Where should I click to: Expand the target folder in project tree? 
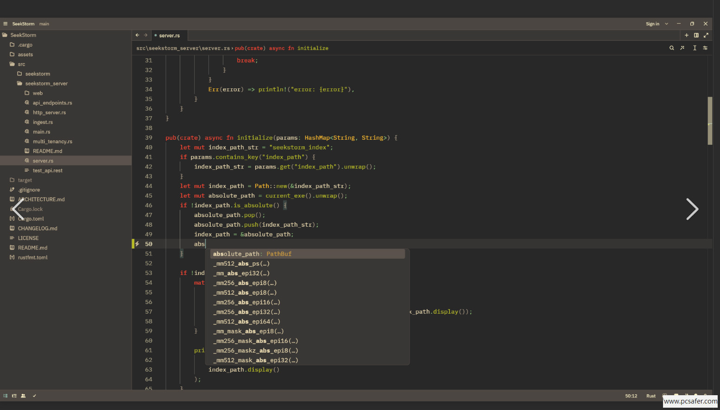(25, 180)
